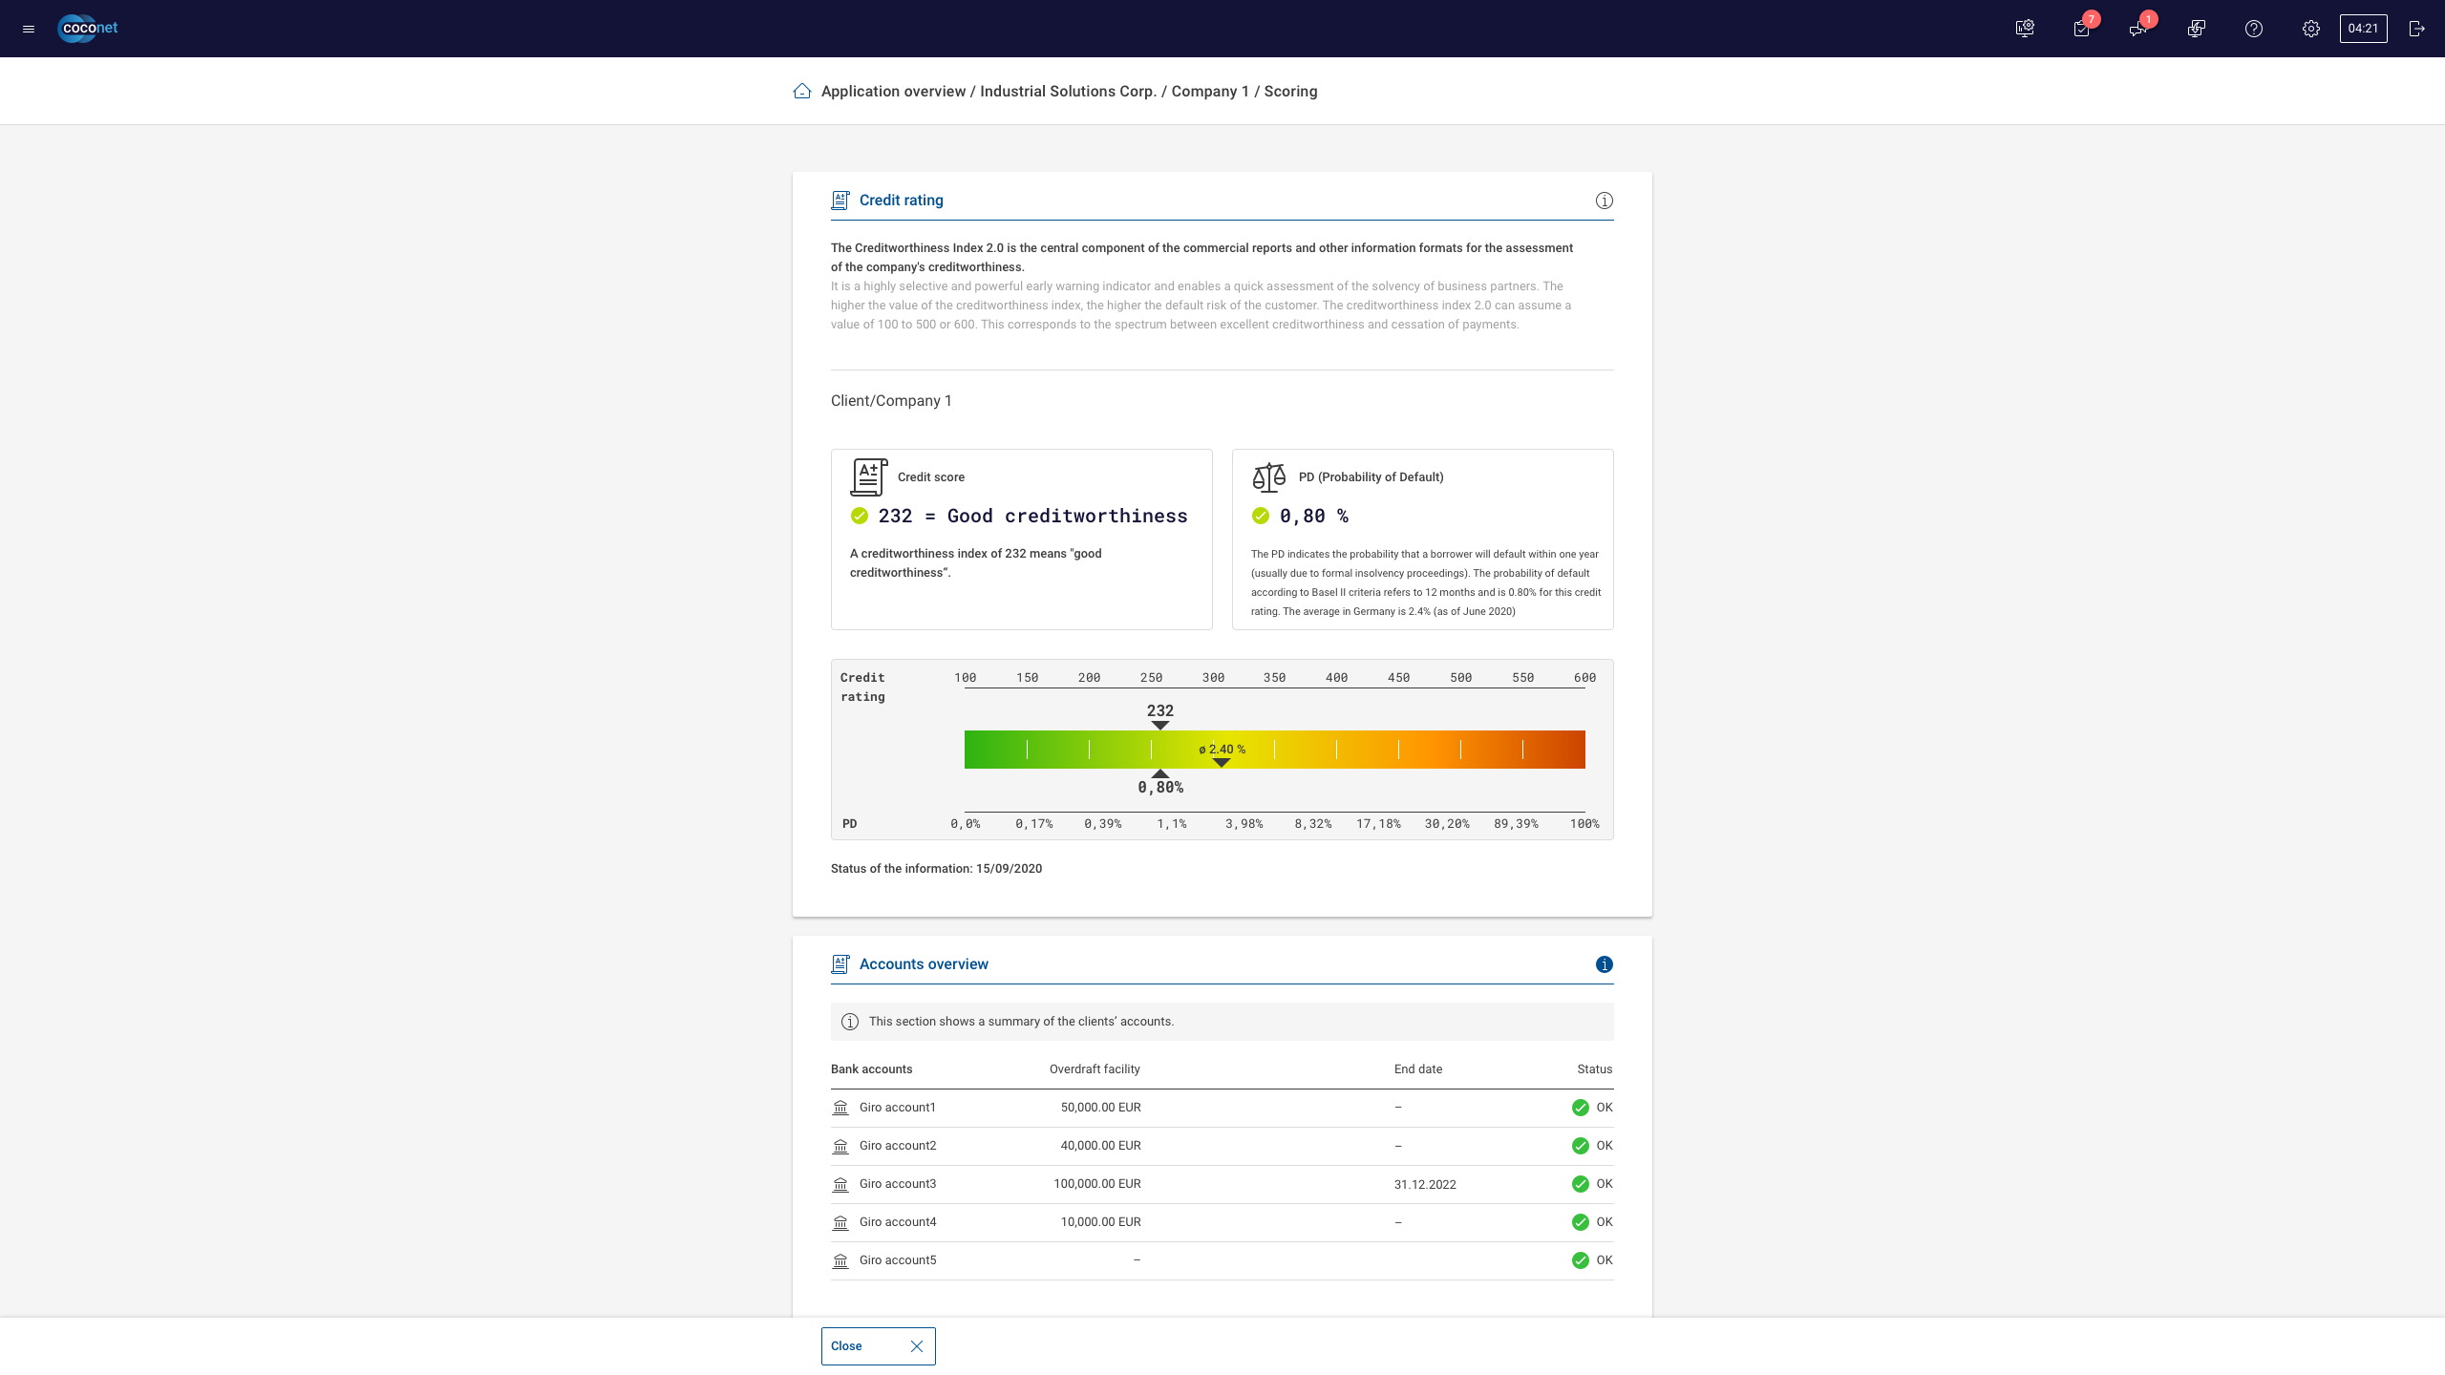Click the OK status icon for Giro account2
2445x1375 pixels.
(1581, 1146)
